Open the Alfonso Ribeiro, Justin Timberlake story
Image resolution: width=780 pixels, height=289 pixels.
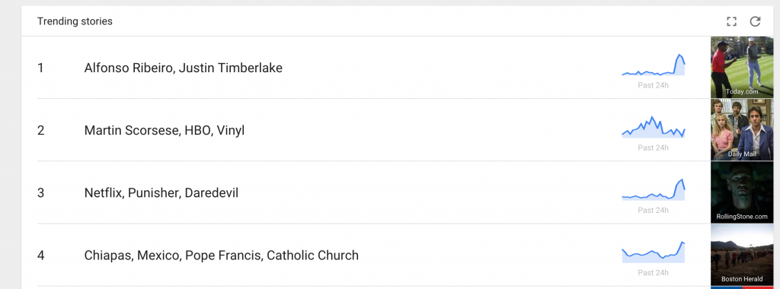[183, 68]
